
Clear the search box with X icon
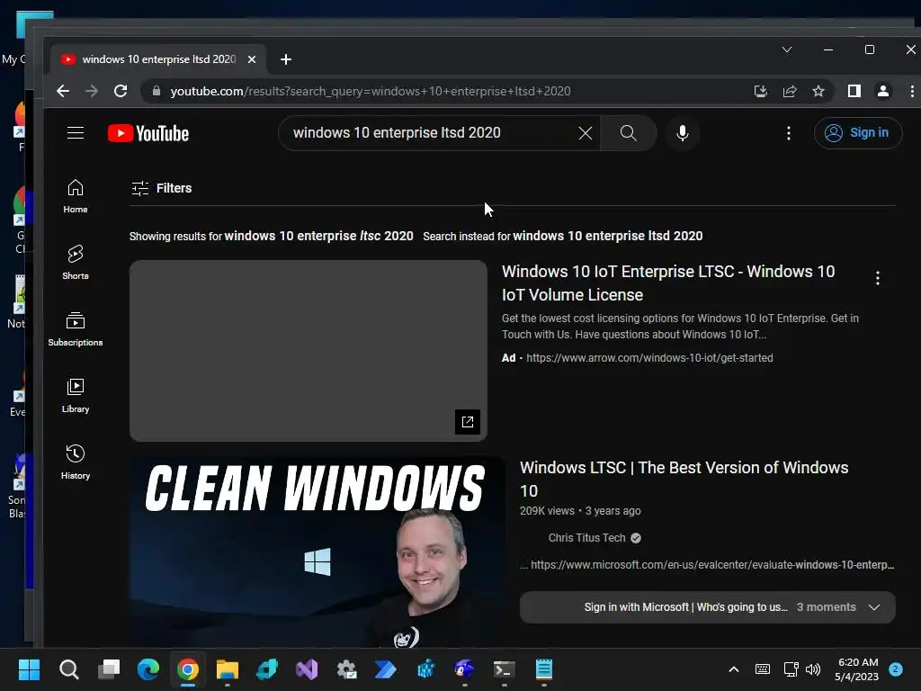pos(585,133)
